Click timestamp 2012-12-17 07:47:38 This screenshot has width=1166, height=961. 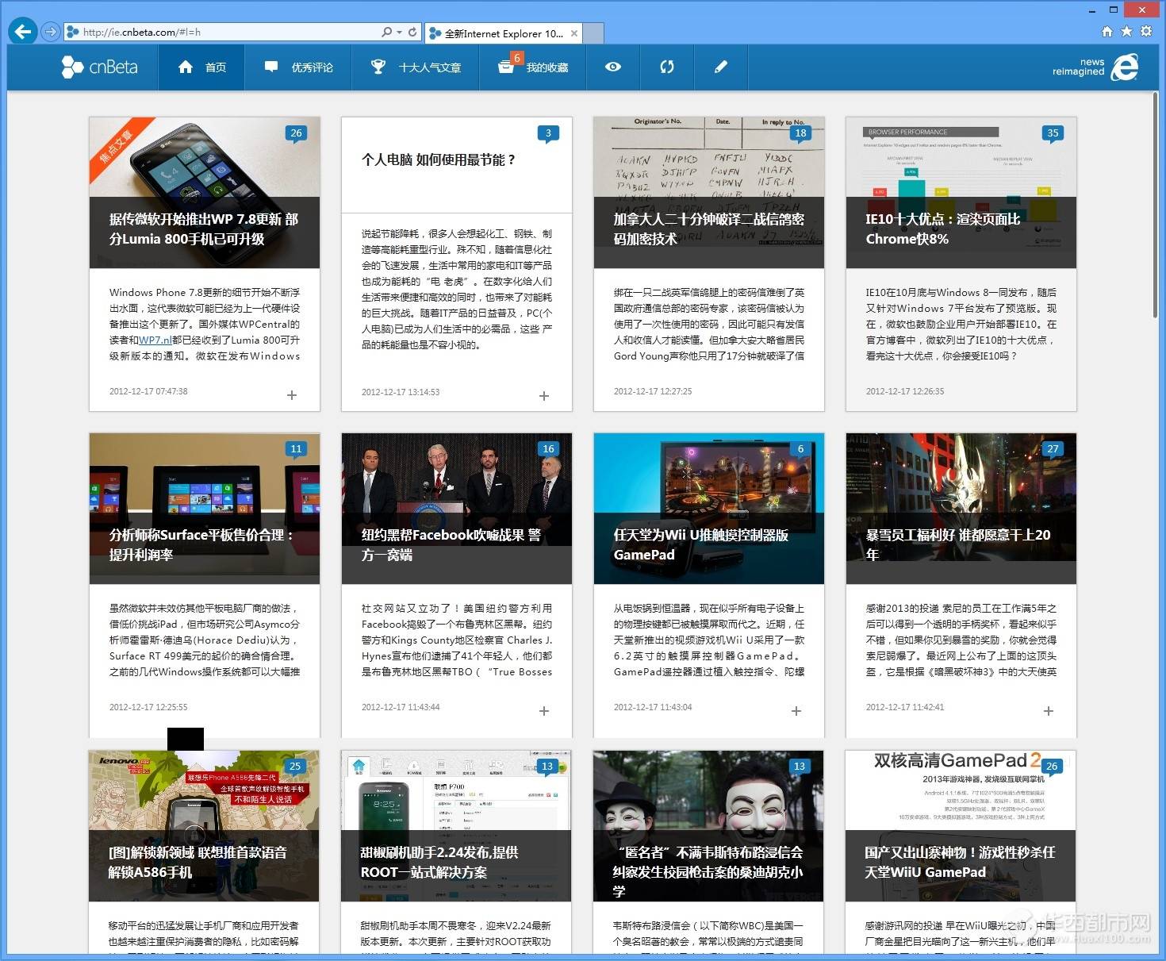pos(148,391)
